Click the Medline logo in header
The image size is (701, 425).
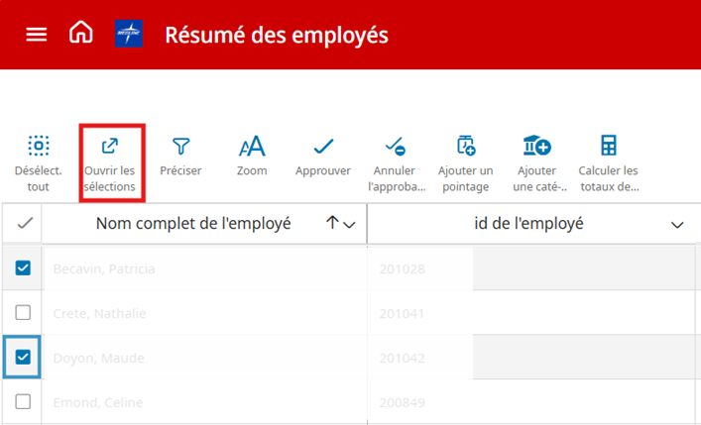click(x=129, y=35)
